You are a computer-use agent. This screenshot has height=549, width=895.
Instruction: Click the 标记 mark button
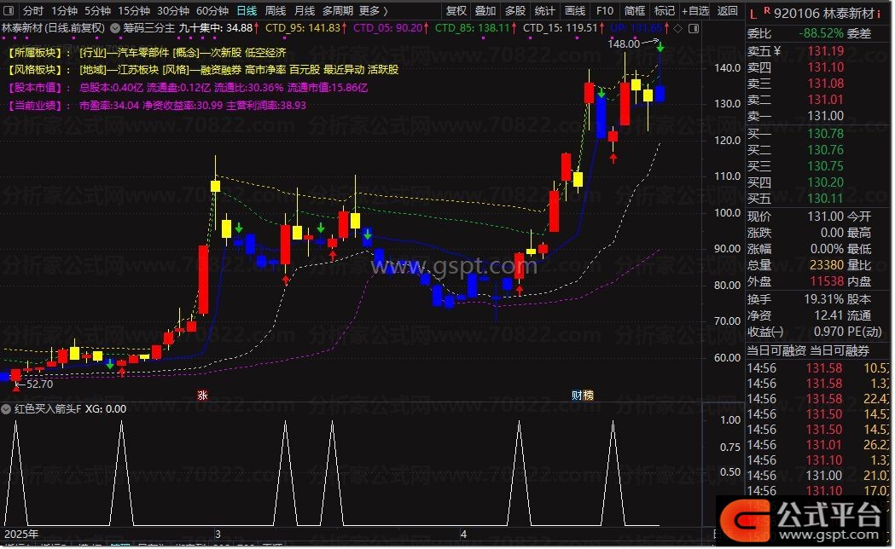pos(664,11)
